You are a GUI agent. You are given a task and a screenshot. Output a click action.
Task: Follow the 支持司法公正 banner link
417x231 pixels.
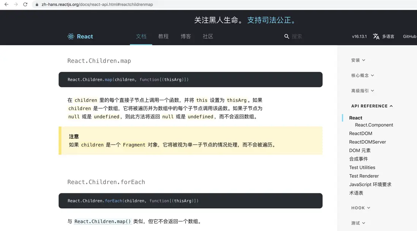271,20
